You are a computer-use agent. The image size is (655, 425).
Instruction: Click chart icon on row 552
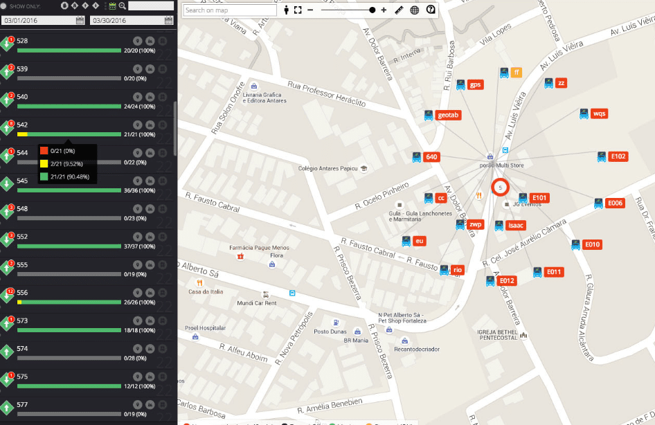150,237
